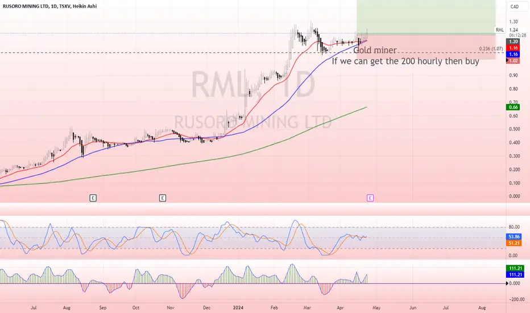Click the Mar label on time axis
Image resolution: width=530 pixels, height=313 pixels.
coord(307,307)
